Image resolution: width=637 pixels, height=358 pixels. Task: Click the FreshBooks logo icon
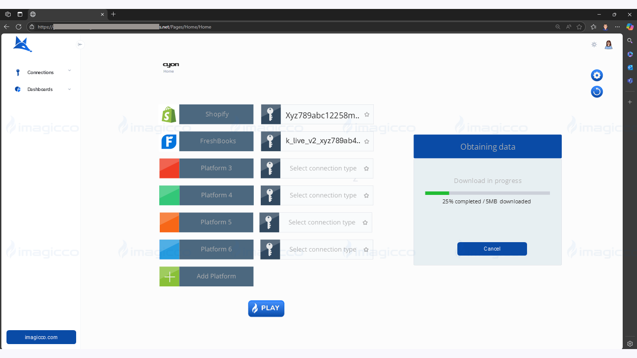(x=169, y=141)
